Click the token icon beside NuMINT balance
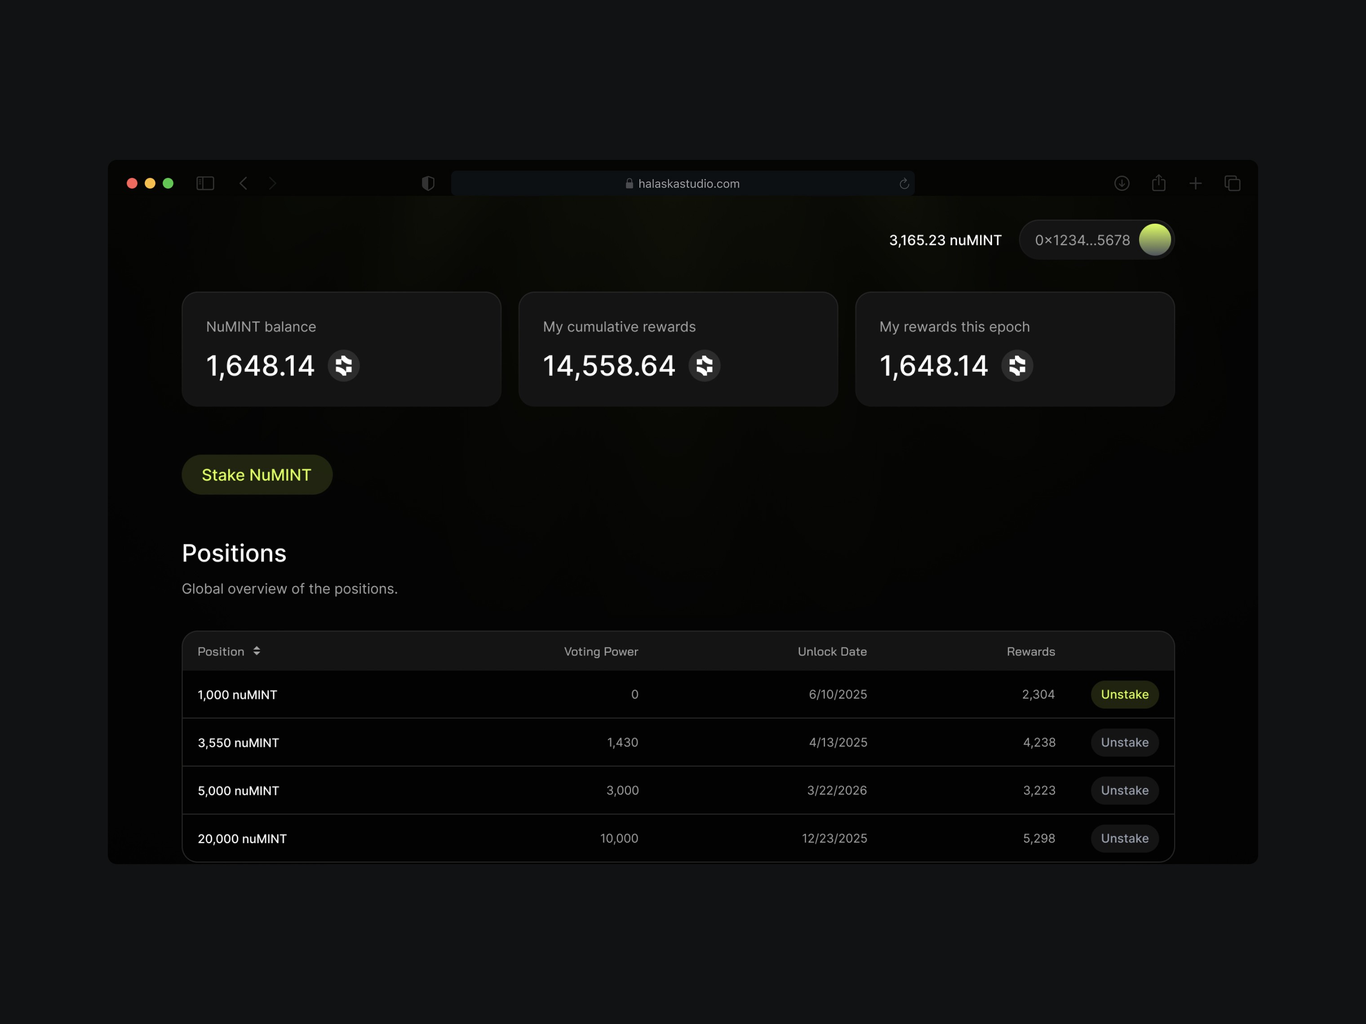 pyautogui.click(x=344, y=366)
